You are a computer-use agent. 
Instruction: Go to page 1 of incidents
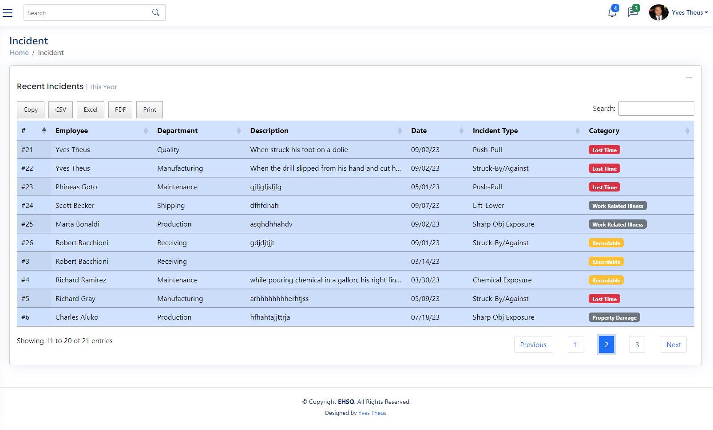click(x=575, y=344)
